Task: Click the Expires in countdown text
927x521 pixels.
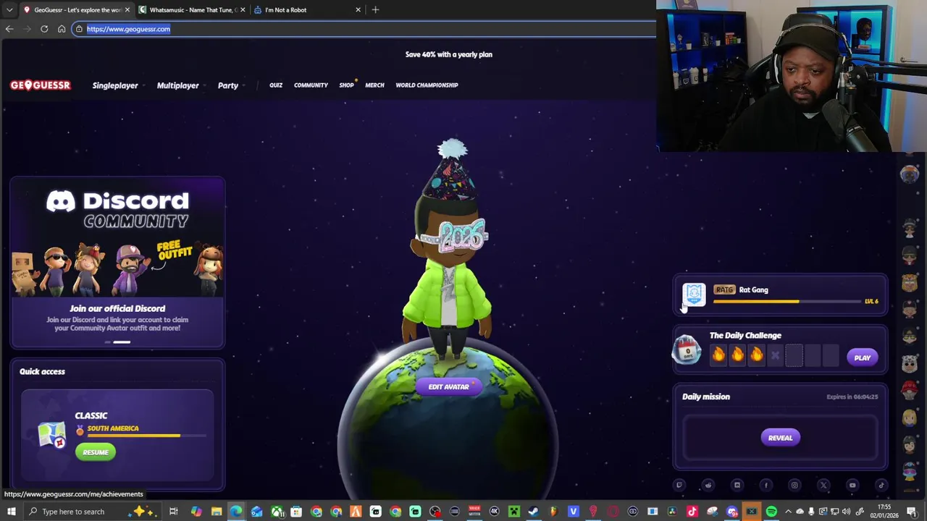Action: [852, 397]
